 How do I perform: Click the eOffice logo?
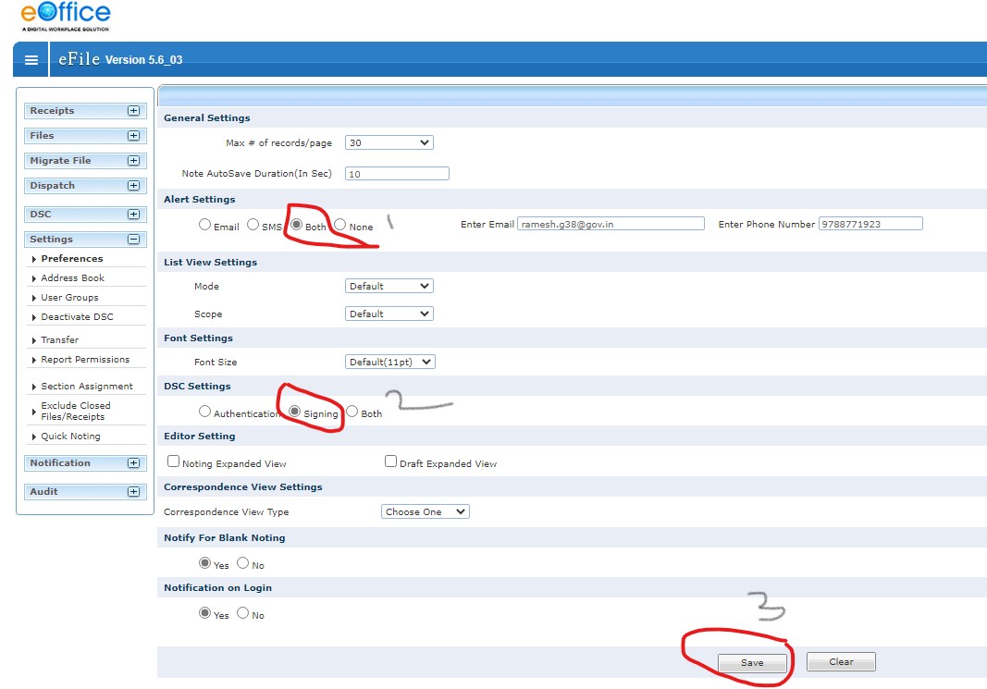pos(65,13)
